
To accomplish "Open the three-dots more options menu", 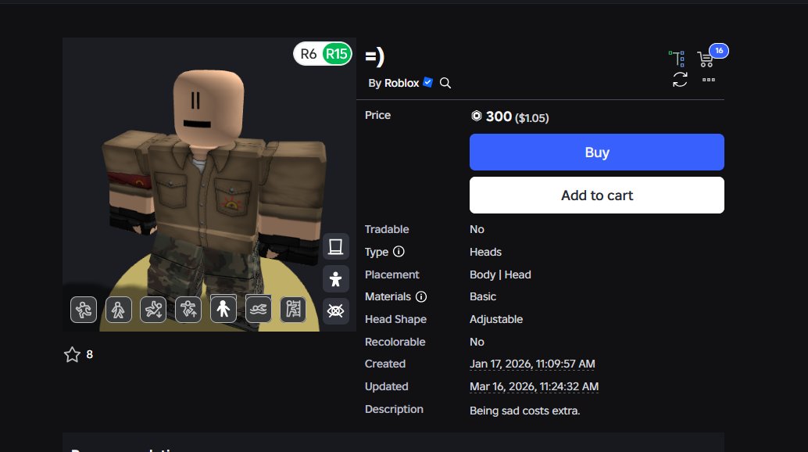I will (x=709, y=79).
